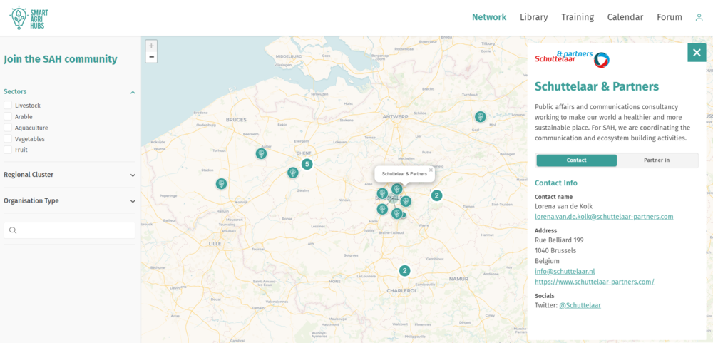Screen dimensions: 713x343
Task: Open the Library menu item
Action: click(x=534, y=17)
